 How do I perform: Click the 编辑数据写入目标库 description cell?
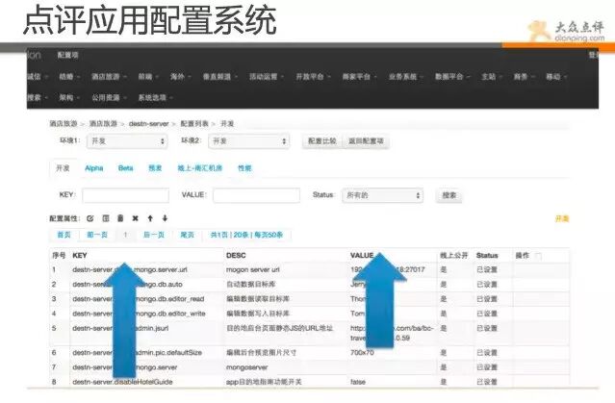coord(258,314)
